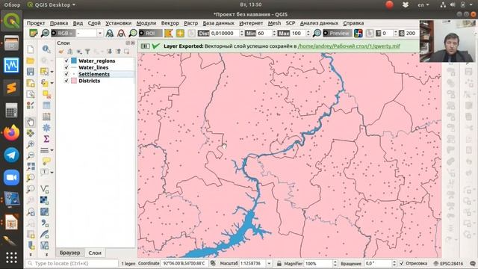
Task: Expand the Select Features tool dropdown arrow
Action: [52, 72]
